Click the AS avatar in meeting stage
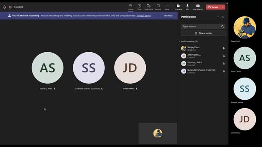 tap(47, 68)
